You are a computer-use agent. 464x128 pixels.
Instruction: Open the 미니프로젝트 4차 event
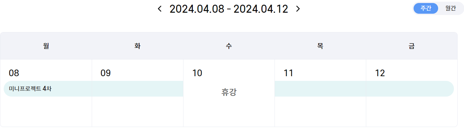tap(30, 89)
